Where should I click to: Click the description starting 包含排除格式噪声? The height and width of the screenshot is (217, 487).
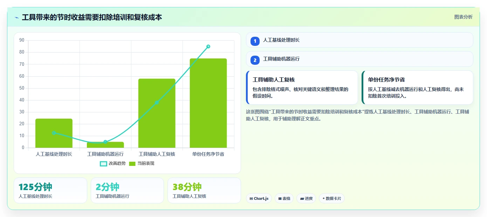(x=301, y=92)
